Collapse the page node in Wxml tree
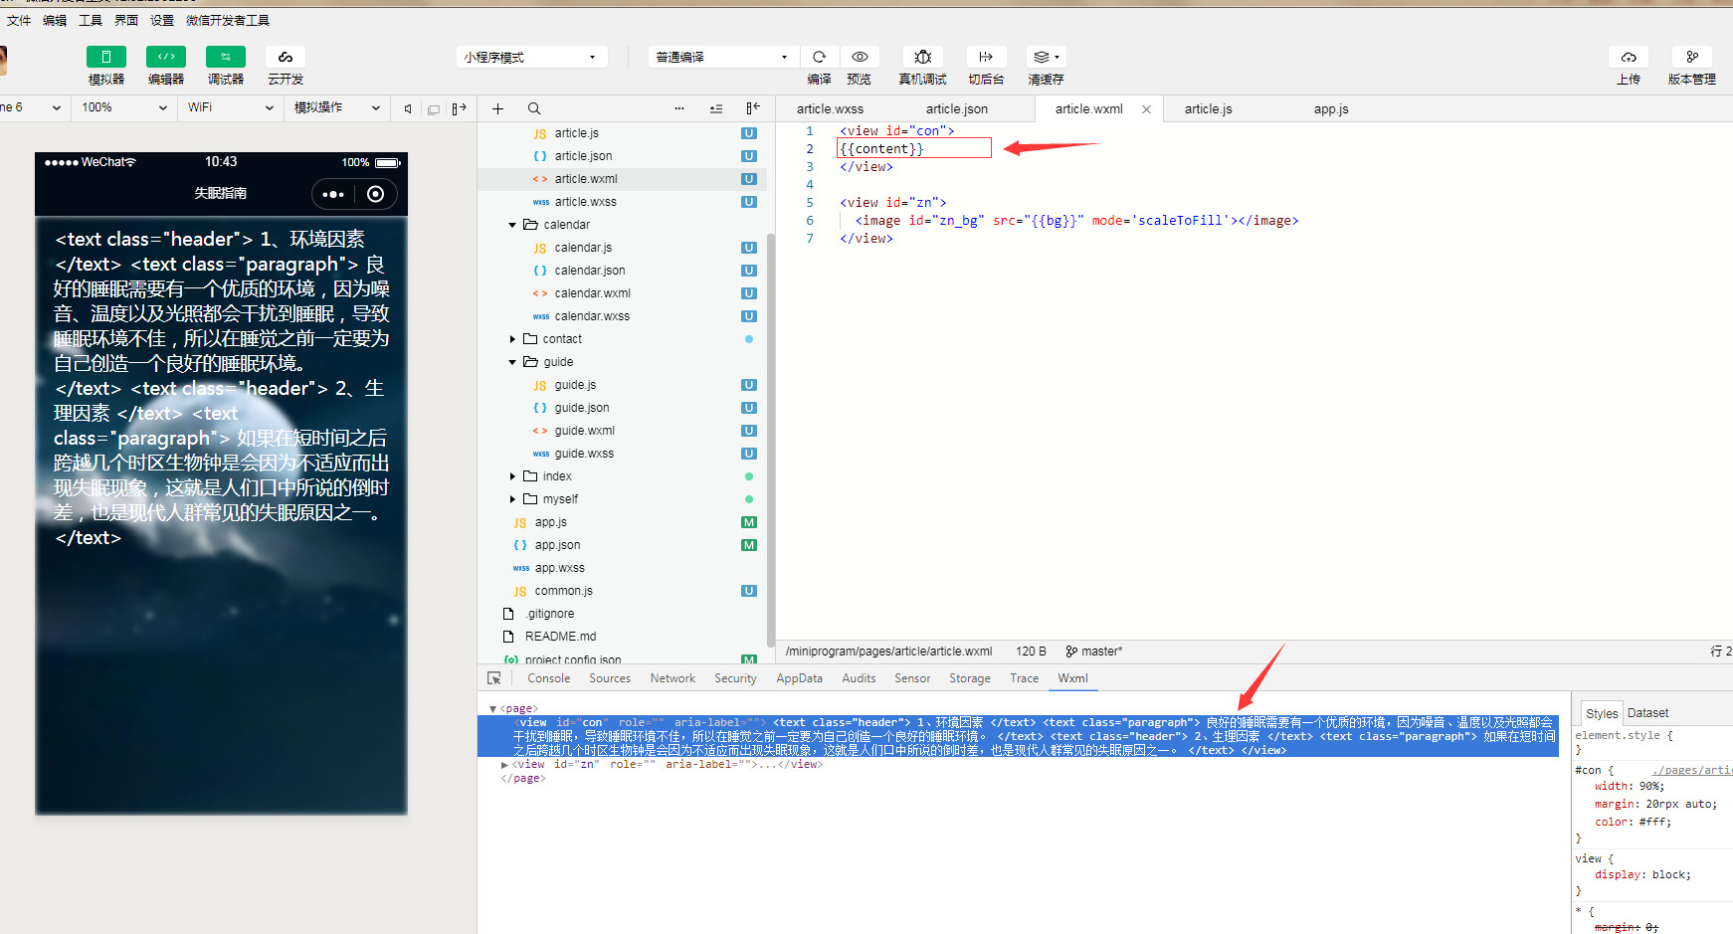This screenshot has height=934, width=1733. click(492, 709)
